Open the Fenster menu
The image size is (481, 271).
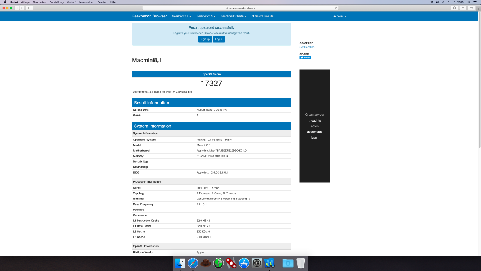[102, 2]
